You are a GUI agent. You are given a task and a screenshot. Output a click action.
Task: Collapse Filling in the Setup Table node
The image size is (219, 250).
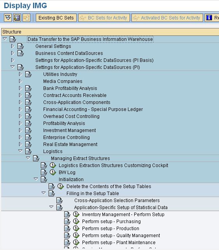pos(44,193)
